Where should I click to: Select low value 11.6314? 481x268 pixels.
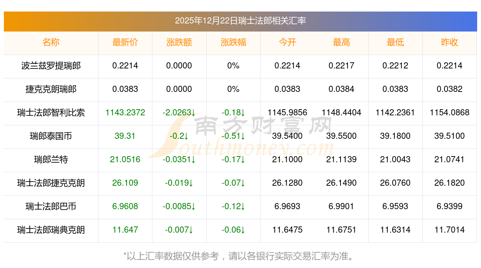pos(396,230)
